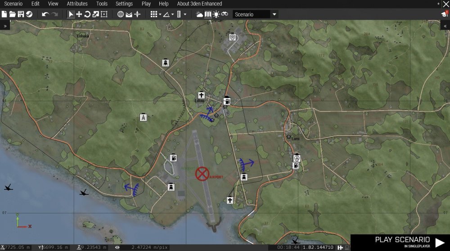Viewport: 450px width, 251px height.
Task: Expand the left panel with chevrons
Action: click(x=5, y=26)
